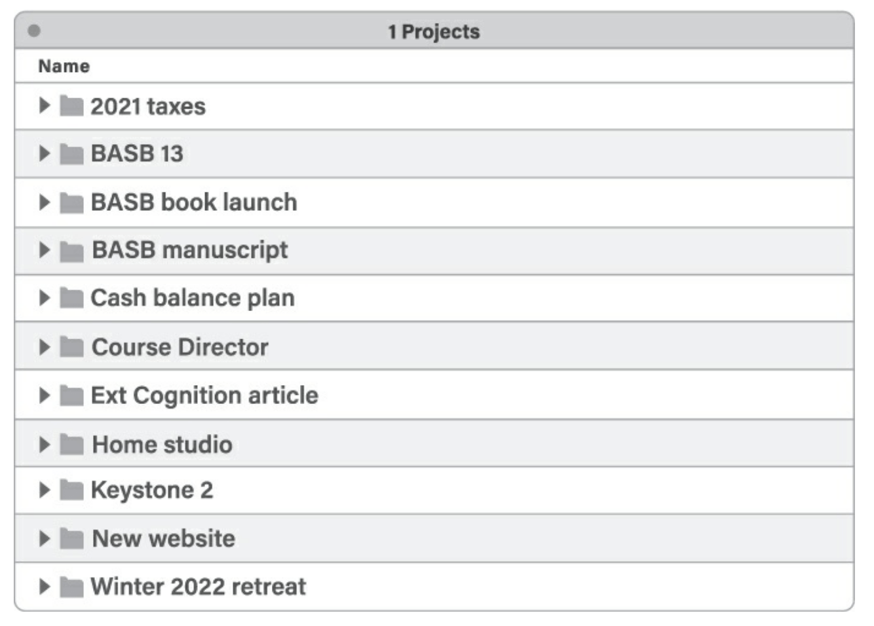This screenshot has width=874, height=626.
Task: Select the Ext Cognition article label
Action: [204, 396]
